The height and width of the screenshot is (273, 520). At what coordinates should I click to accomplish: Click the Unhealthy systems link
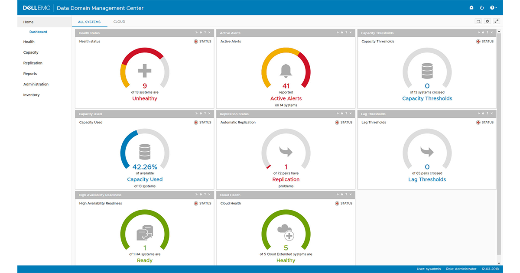tap(145, 98)
